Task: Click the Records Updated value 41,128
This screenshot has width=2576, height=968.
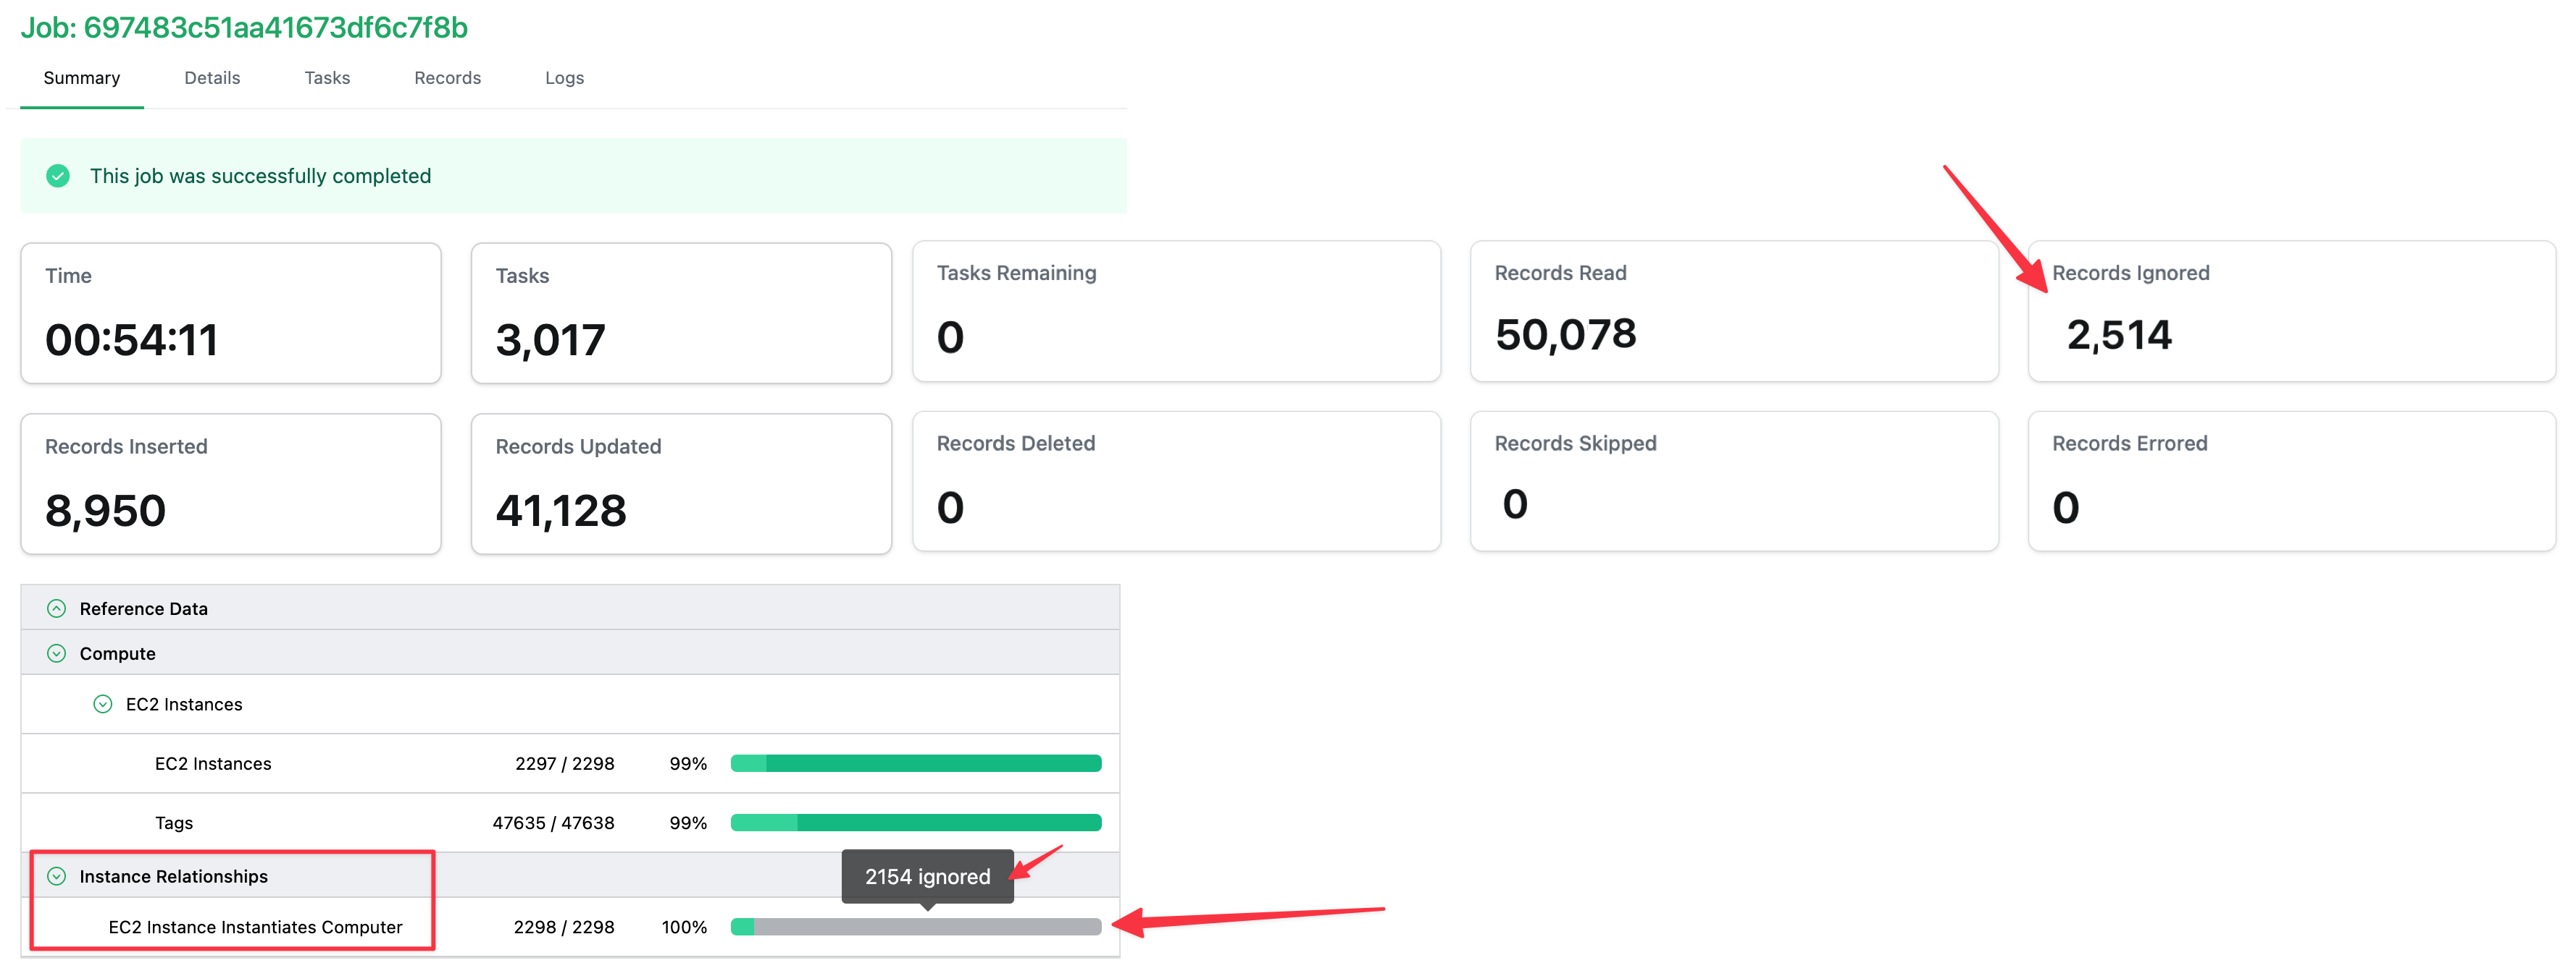Action: [561, 511]
